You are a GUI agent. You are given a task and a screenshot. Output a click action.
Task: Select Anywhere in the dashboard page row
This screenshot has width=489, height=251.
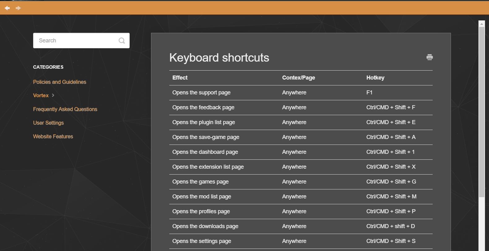pos(294,152)
